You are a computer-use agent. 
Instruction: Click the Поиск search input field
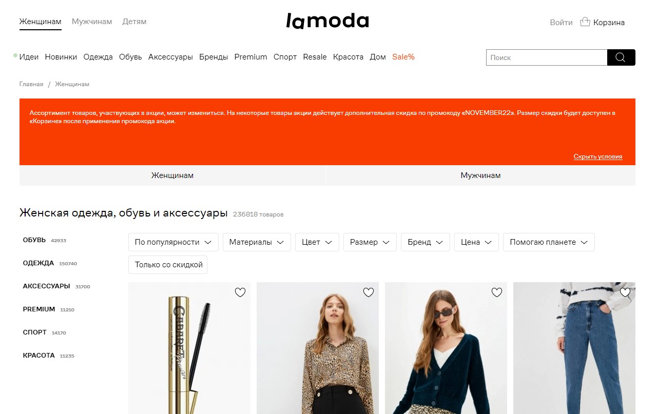pyautogui.click(x=547, y=57)
